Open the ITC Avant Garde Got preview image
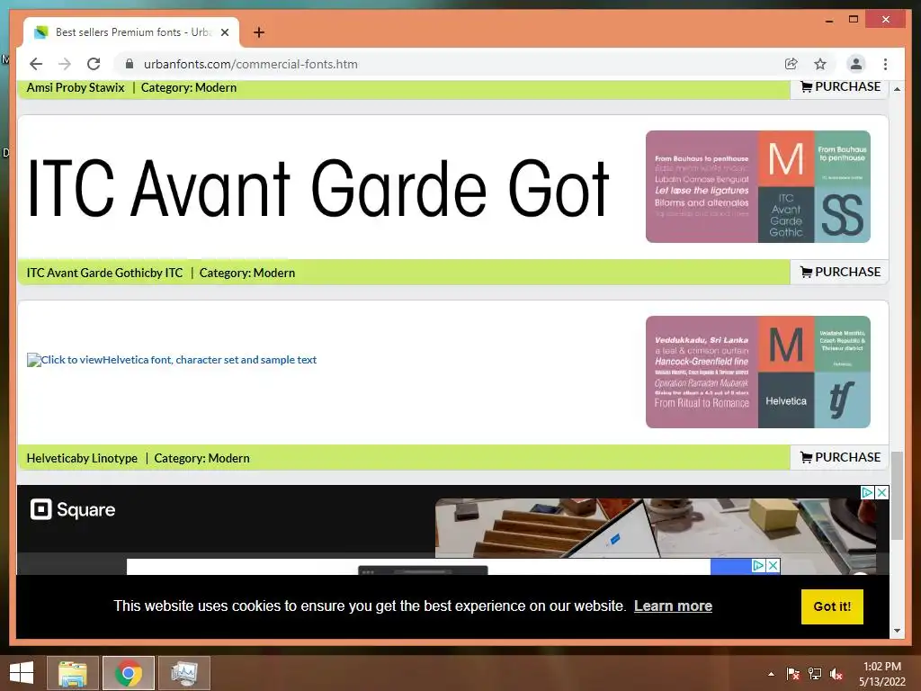Image resolution: width=921 pixels, height=691 pixels. pos(317,188)
